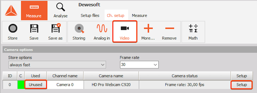257x93 pixels.
Task: Click the green color cell of Camera 0
Action: pyautogui.click(x=21, y=85)
